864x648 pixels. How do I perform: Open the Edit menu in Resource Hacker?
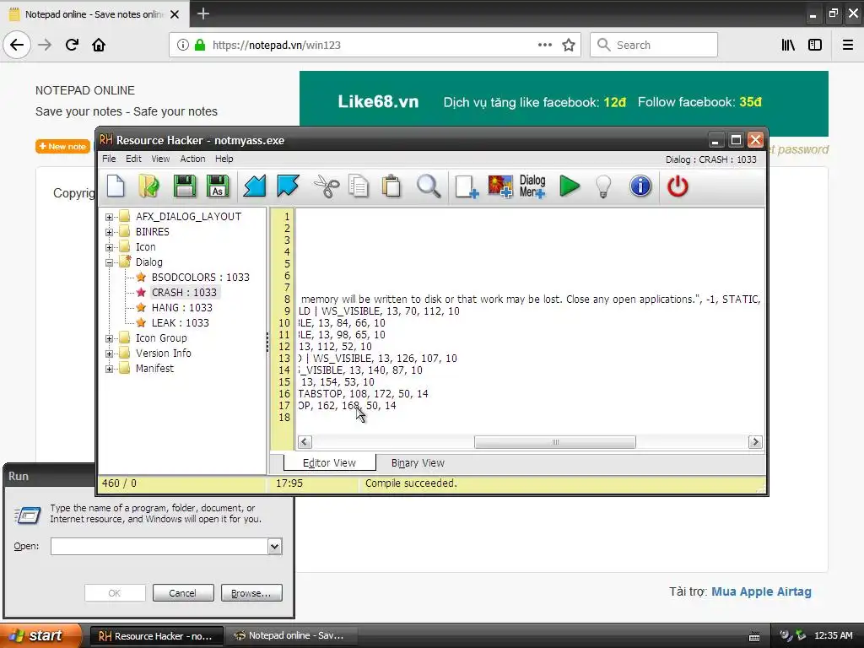tap(133, 159)
